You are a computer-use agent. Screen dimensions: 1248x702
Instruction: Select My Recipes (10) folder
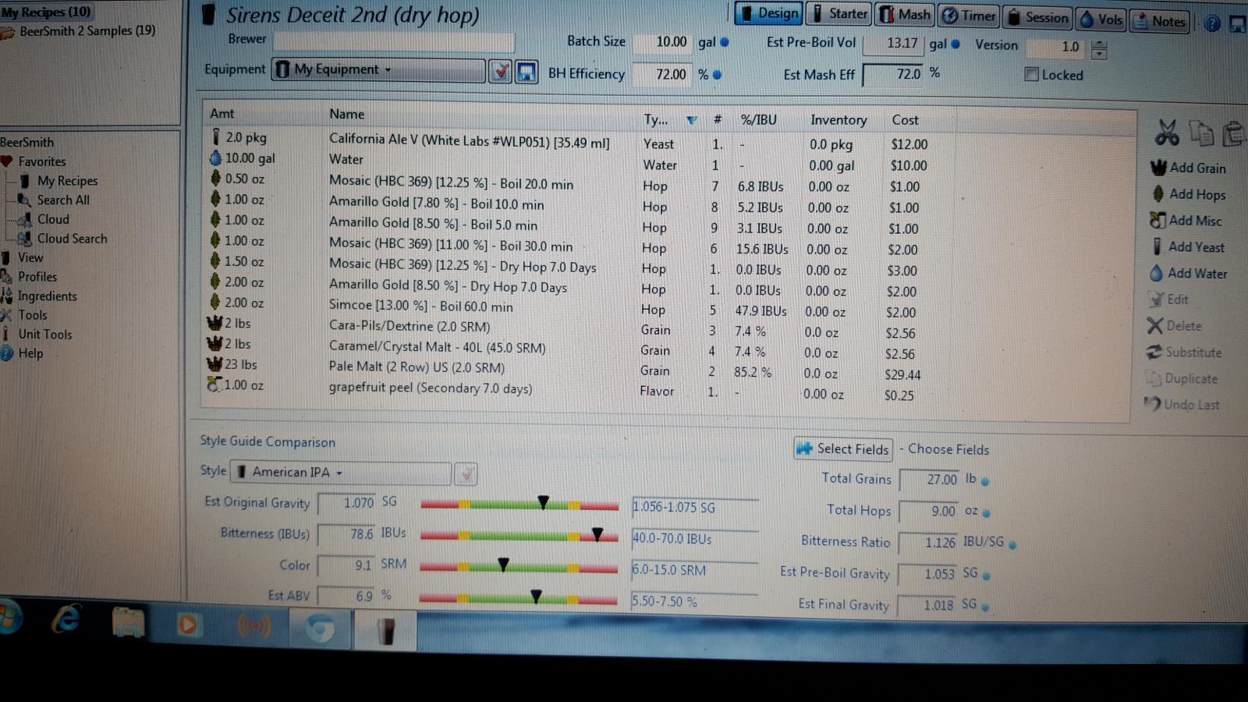pyautogui.click(x=46, y=12)
